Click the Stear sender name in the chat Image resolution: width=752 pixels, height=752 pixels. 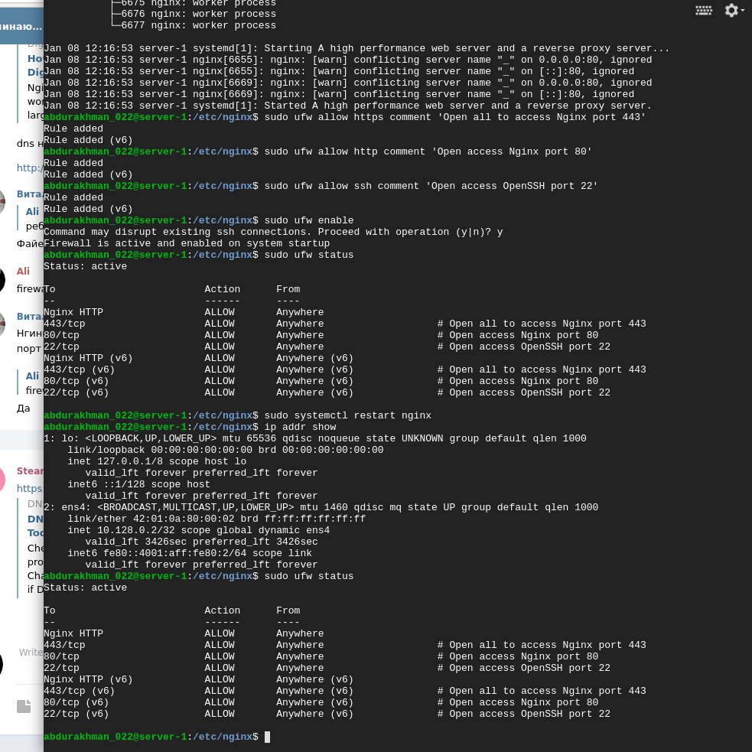click(30, 471)
